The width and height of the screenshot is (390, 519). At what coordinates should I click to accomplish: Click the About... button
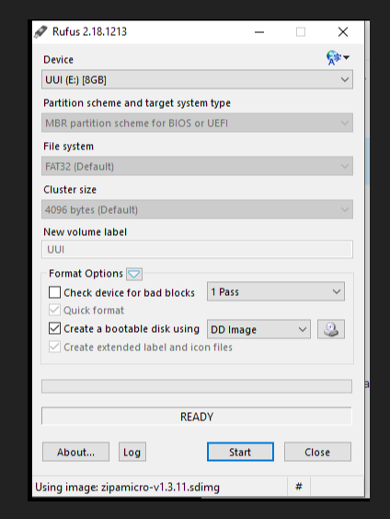[x=75, y=452]
